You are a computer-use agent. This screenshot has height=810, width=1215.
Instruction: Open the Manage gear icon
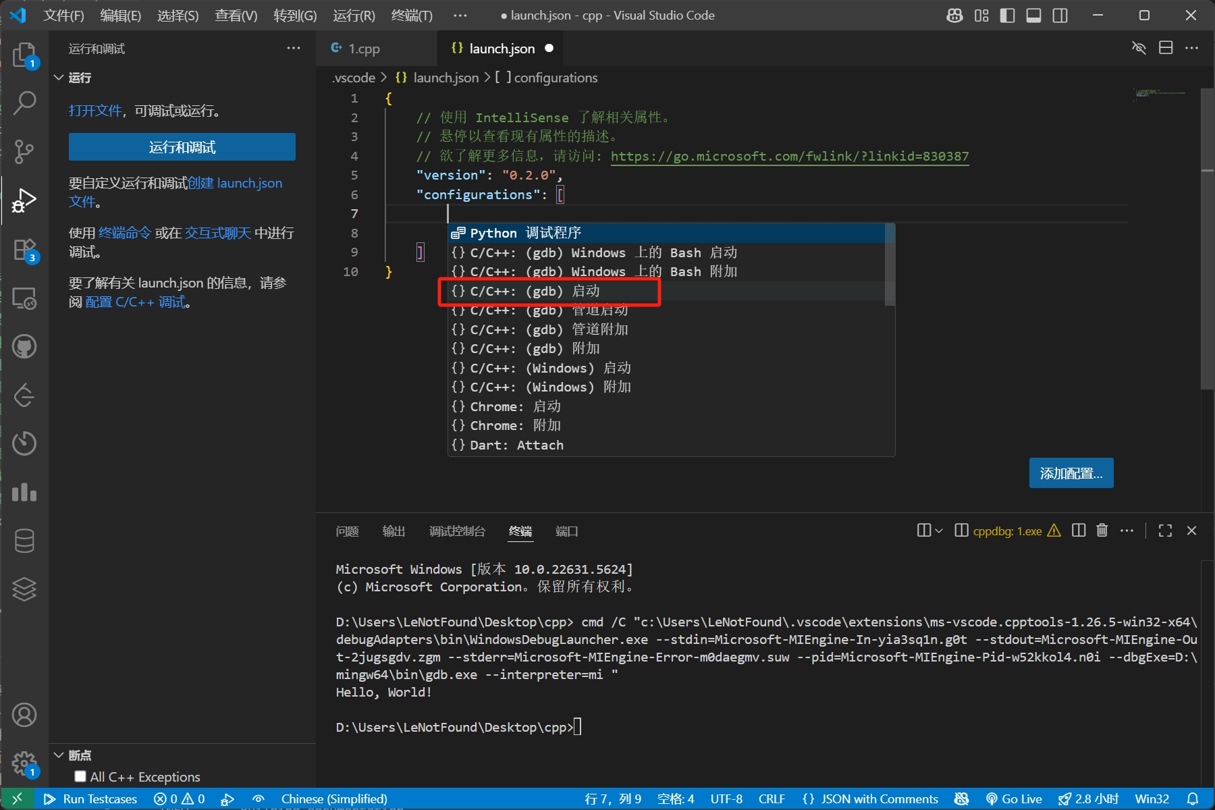click(24, 763)
